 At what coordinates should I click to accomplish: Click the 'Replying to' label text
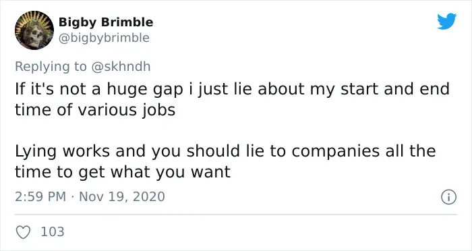(x=51, y=67)
